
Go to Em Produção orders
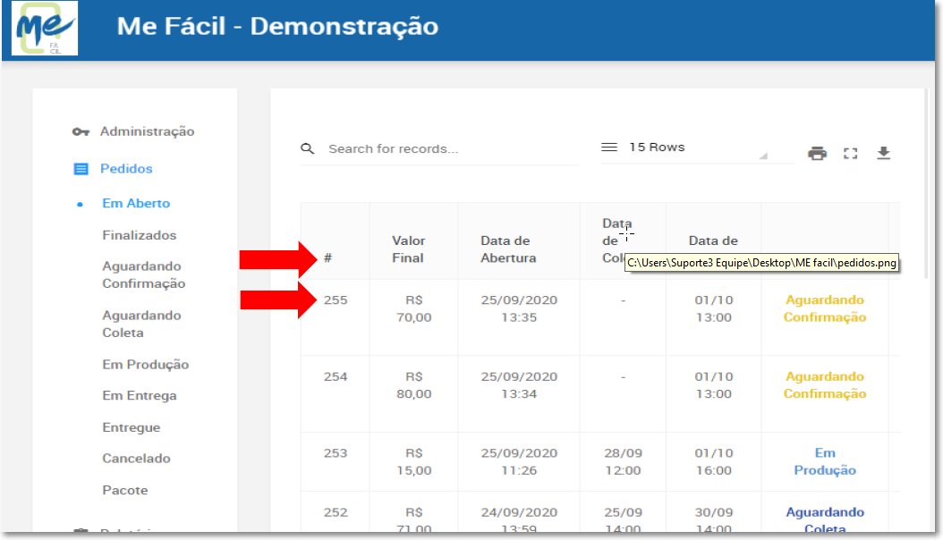coord(146,365)
